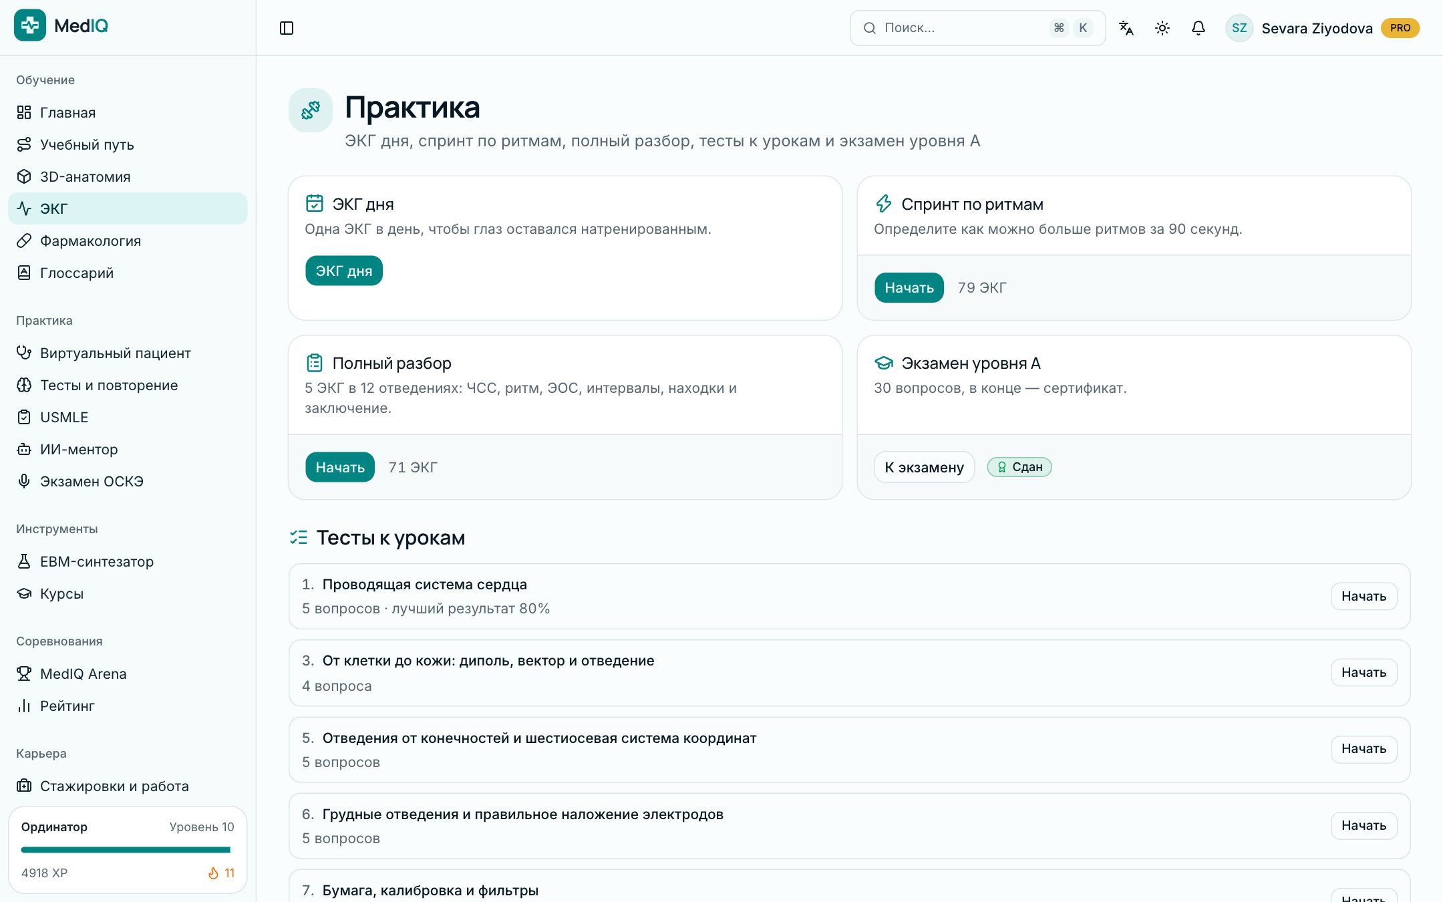Screen dimensions: 1443x902
Task: Click the Практика dumbbell header icon
Action: [x=311, y=110]
